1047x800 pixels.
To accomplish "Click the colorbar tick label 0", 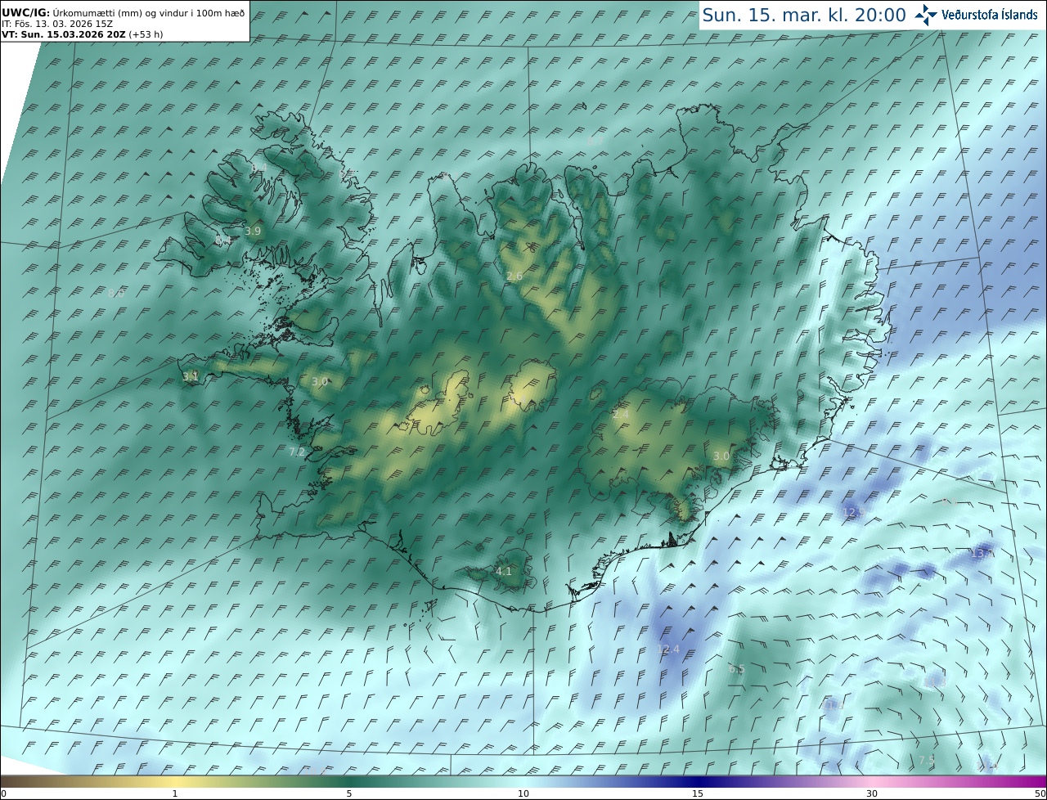I will tap(3, 793).
